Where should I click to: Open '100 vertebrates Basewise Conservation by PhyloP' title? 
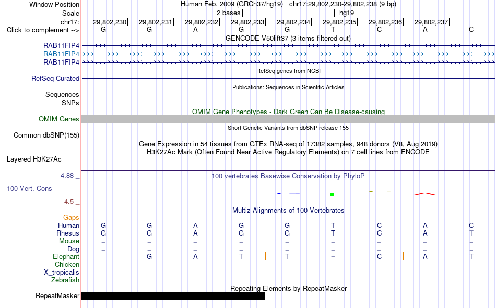point(288,176)
